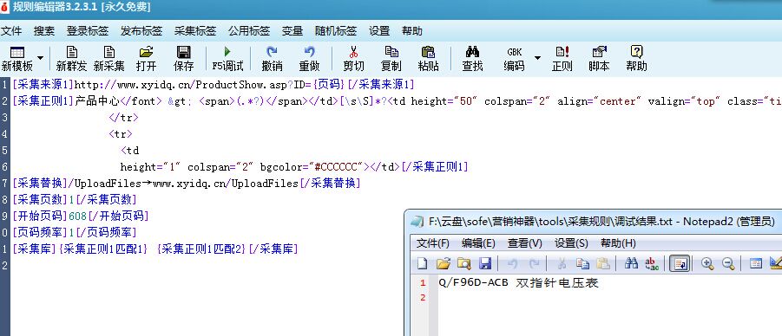Click the GBK 编码 encoding button
This screenshot has height=336, width=782.
[514, 58]
